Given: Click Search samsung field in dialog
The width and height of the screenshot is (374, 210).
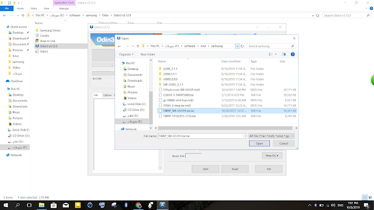Looking at the screenshot, I should (271, 46).
